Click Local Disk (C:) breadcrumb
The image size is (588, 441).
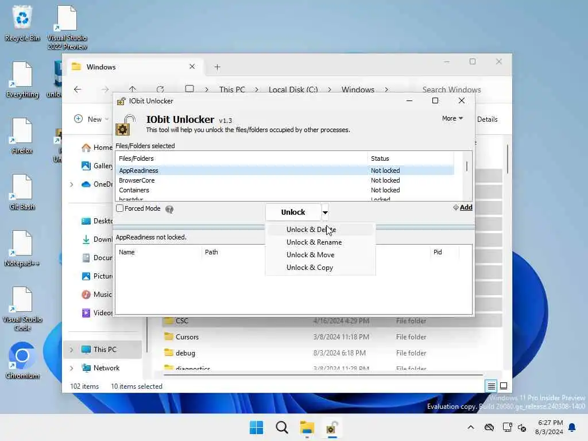pyautogui.click(x=293, y=90)
